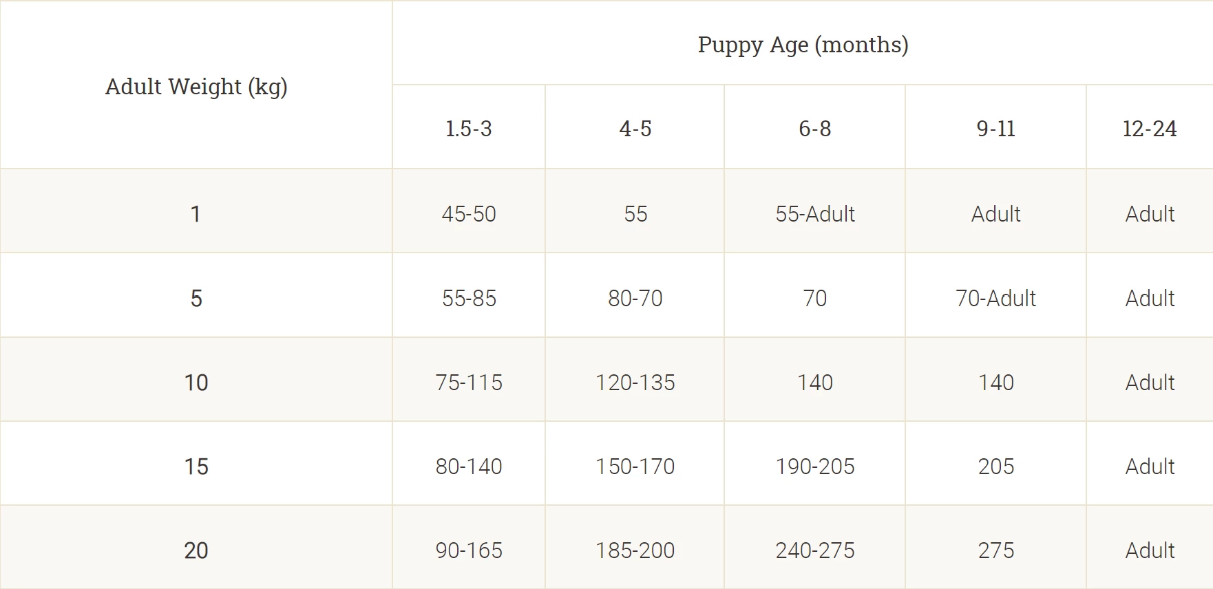Select the "150-170" cell
Screen dimensions: 1213x589
[x=635, y=467]
